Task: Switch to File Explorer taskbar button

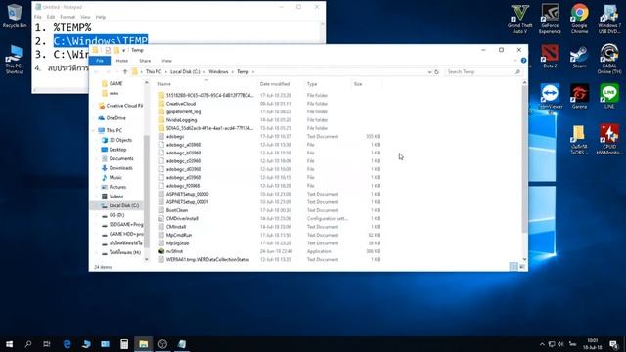Action: click(144, 344)
